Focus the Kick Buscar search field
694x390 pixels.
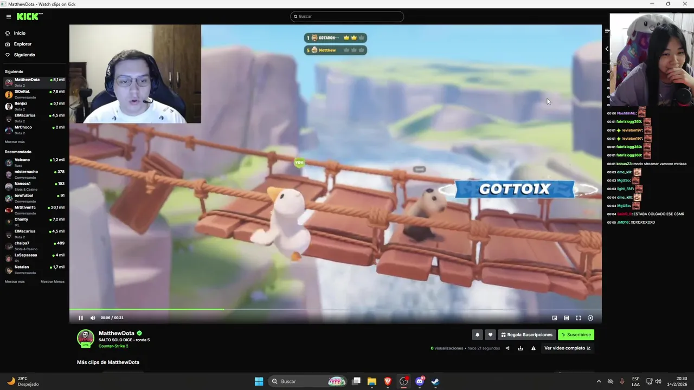click(x=347, y=16)
